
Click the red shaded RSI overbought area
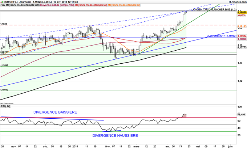tap(184, 116)
